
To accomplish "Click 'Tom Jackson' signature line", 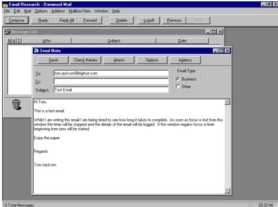I will [x=45, y=165].
